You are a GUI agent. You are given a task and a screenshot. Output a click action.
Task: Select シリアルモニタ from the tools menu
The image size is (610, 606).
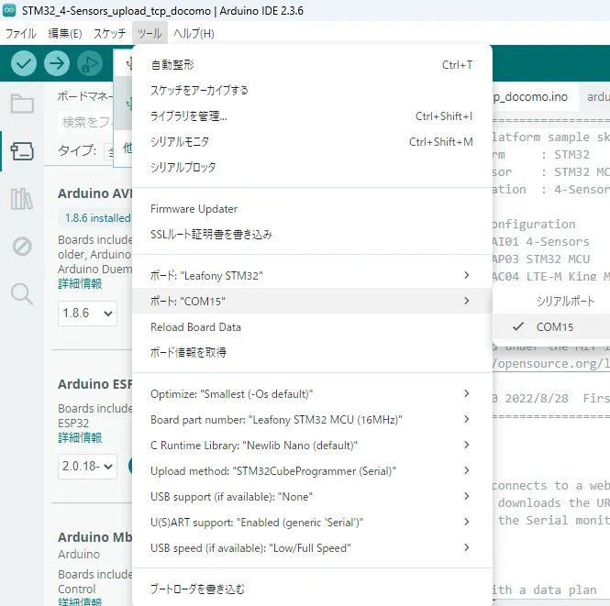(180, 142)
